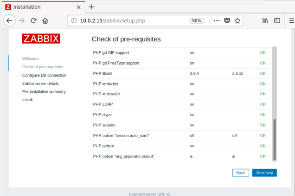This screenshot has height=196, width=295.
Task: Save page to Pocket
Action: 227,20
